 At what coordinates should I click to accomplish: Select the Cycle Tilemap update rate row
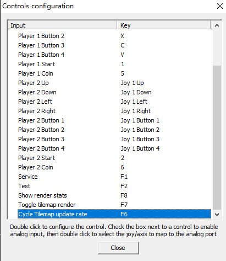tap(114, 214)
